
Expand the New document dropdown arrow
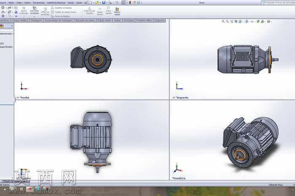[94, 3]
